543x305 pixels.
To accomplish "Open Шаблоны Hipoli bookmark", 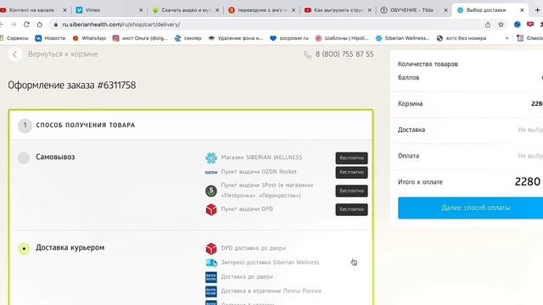I will pos(342,38).
